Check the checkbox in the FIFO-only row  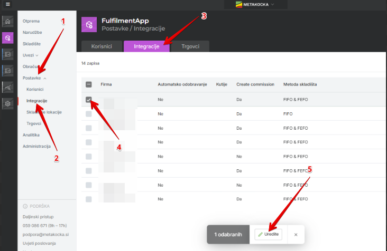coord(89,114)
